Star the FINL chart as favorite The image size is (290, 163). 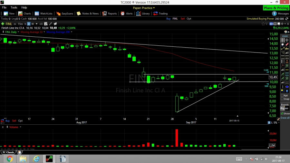[263, 24]
